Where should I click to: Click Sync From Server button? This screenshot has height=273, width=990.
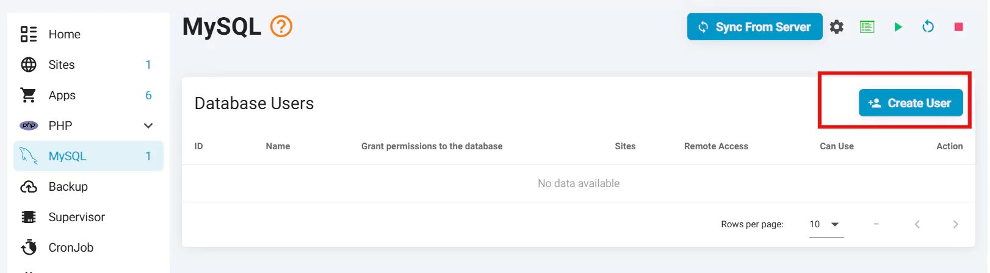click(754, 27)
